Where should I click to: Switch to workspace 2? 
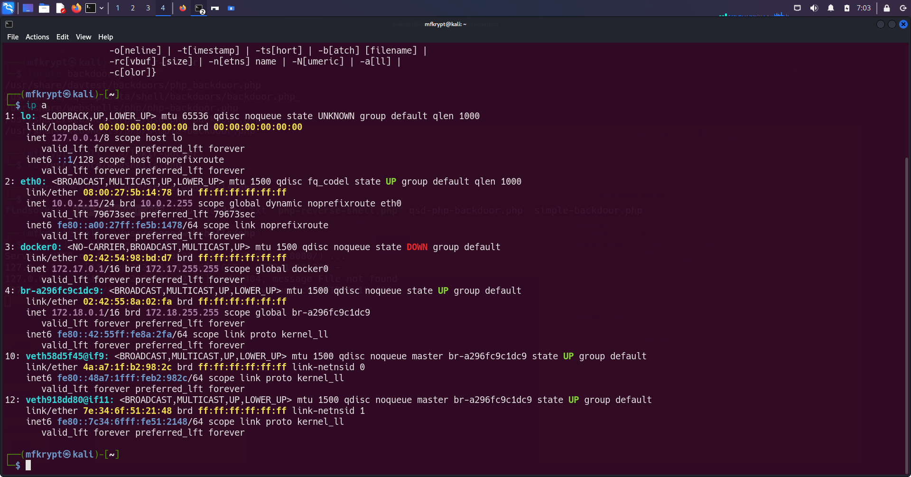point(133,8)
